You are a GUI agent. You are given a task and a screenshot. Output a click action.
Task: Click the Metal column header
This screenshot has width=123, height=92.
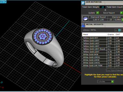[x=94, y=34]
